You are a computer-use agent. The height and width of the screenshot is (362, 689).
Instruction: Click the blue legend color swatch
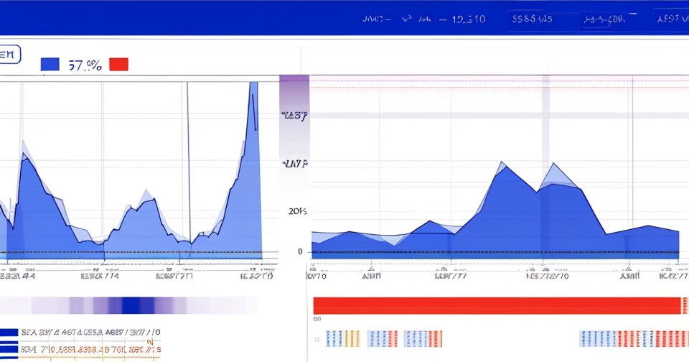click(x=50, y=64)
